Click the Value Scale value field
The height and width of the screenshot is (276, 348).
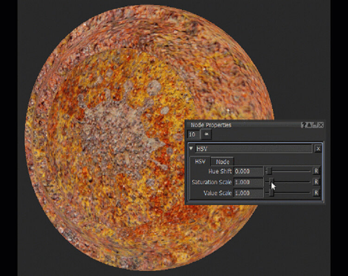click(248, 193)
